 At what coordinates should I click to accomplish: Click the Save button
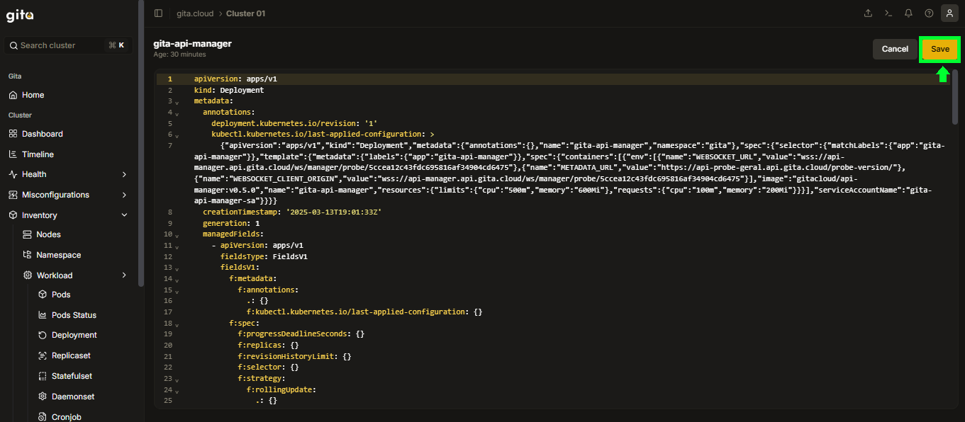click(940, 49)
